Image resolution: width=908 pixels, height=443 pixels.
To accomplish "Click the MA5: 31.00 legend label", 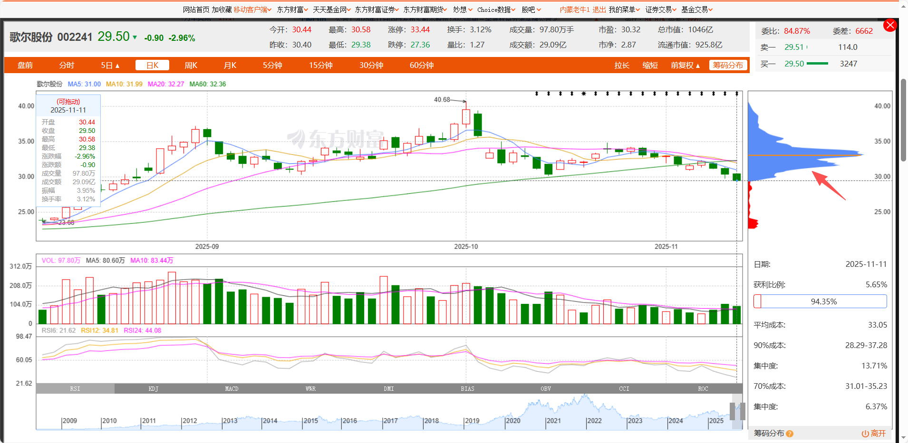I will point(84,84).
